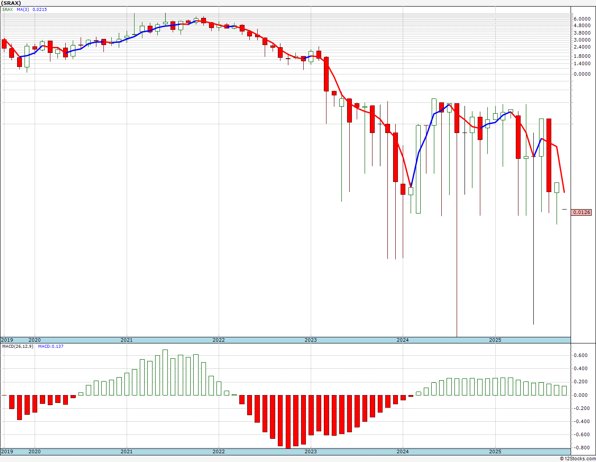Viewport: 596px width, 462px height.
Task: Select the 0.0000 price axis label
Action: point(582,74)
